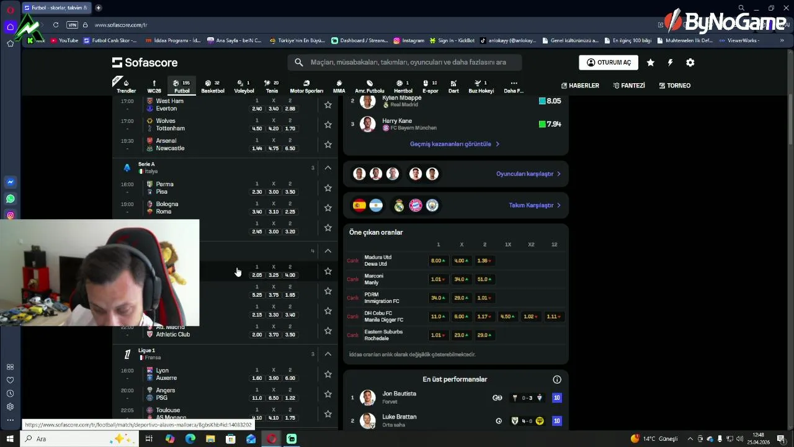Click the OTURUM AÇ login button
Image resolution: width=794 pixels, height=447 pixels.
tap(609, 63)
